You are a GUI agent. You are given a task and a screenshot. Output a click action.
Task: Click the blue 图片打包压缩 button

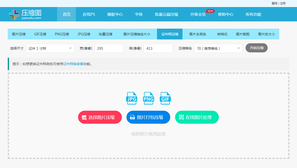[148, 117]
